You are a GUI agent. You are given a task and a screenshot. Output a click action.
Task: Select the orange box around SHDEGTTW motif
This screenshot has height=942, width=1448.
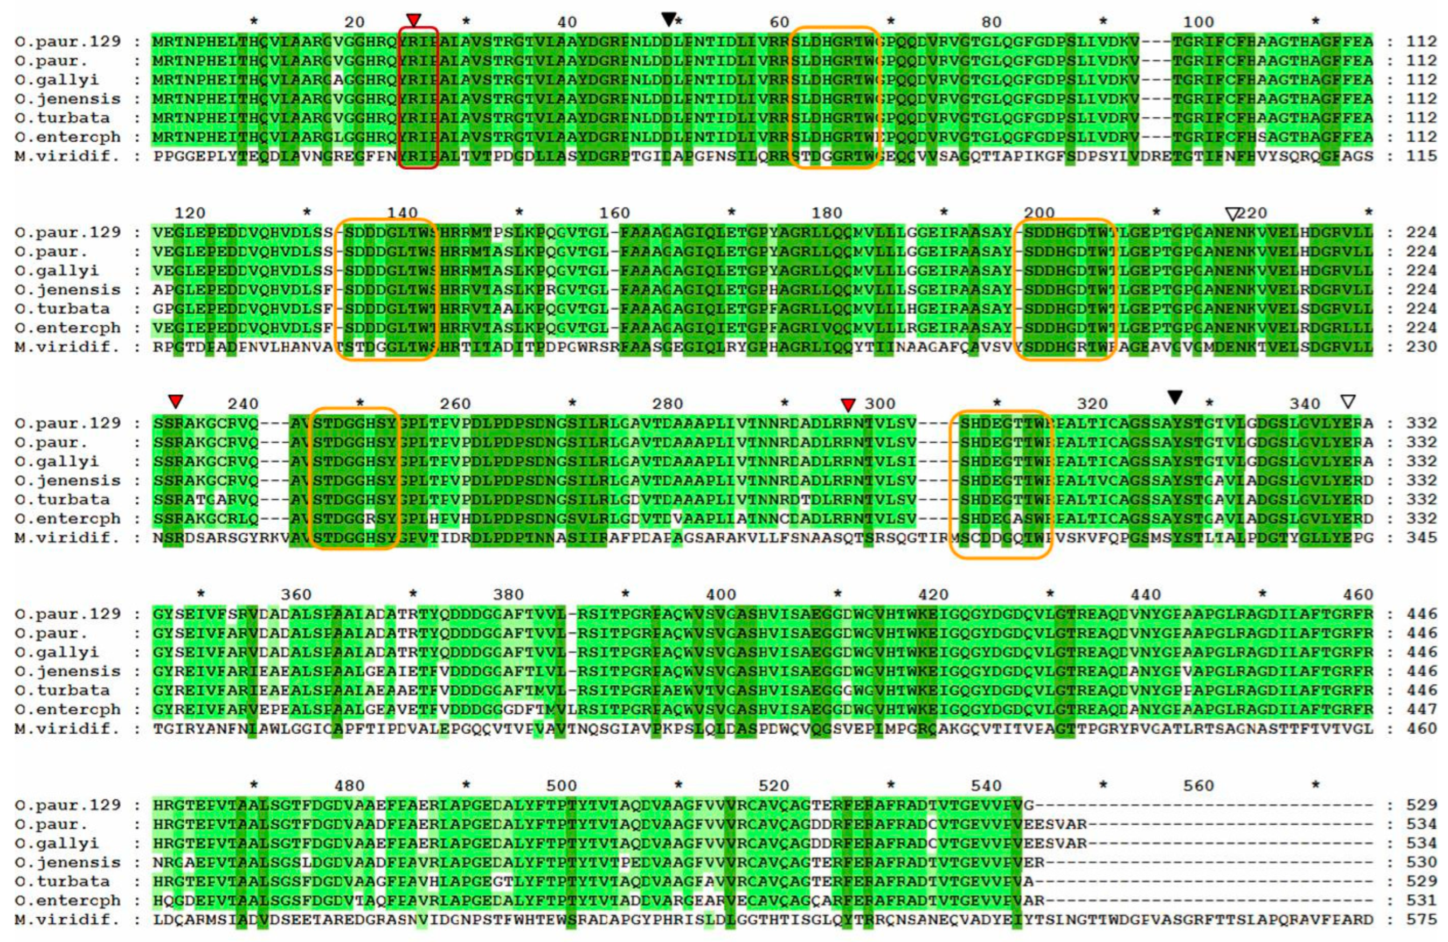(x=1000, y=484)
